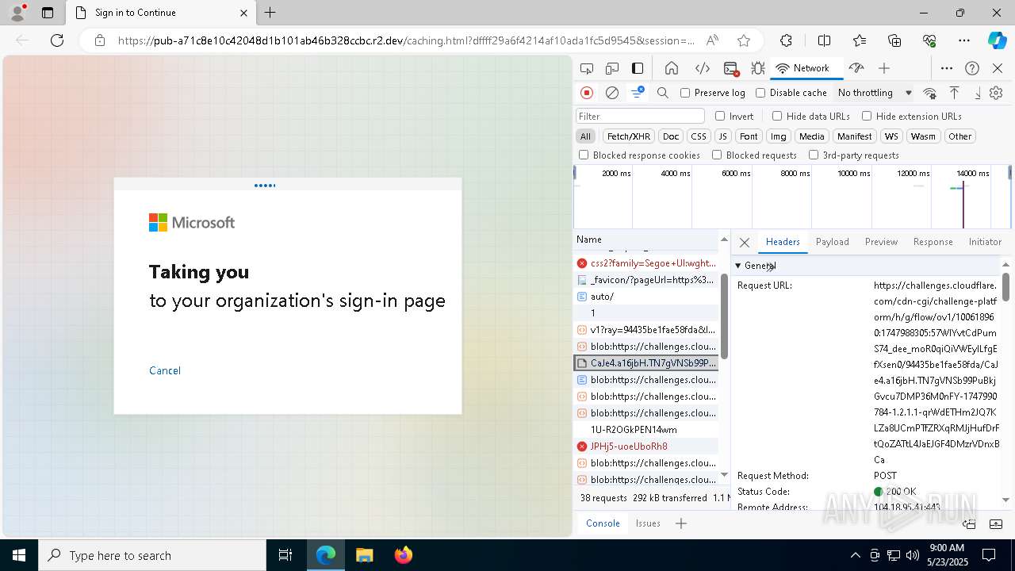Open the No throttling dropdown

pyautogui.click(x=875, y=93)
